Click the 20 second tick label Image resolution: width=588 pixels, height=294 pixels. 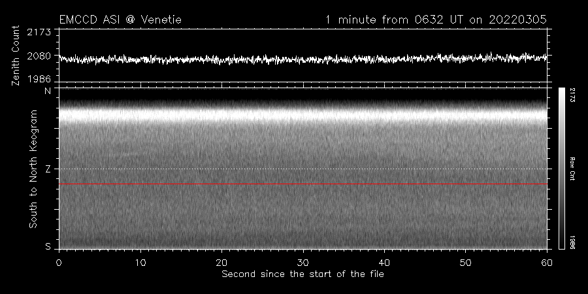(x=221, y=263)
